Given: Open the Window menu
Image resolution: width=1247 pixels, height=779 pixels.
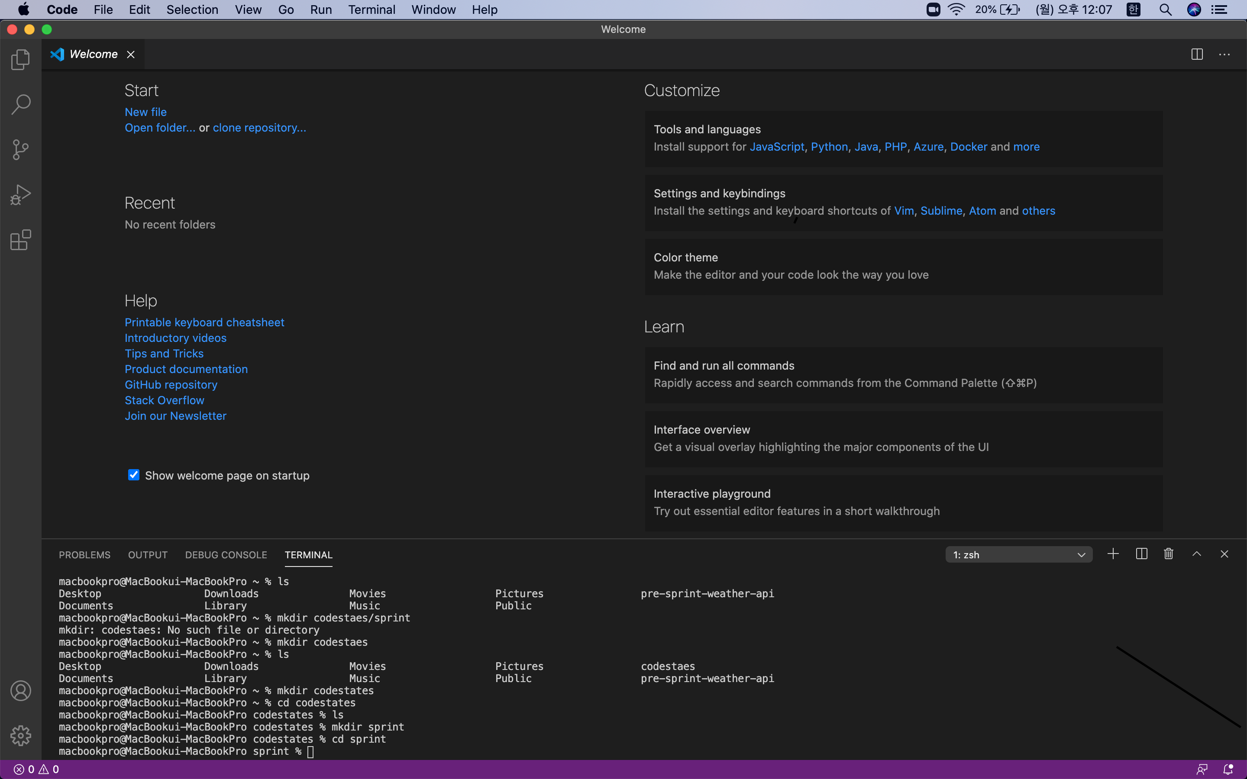Looking at the screenshot, I should point(433,10).
